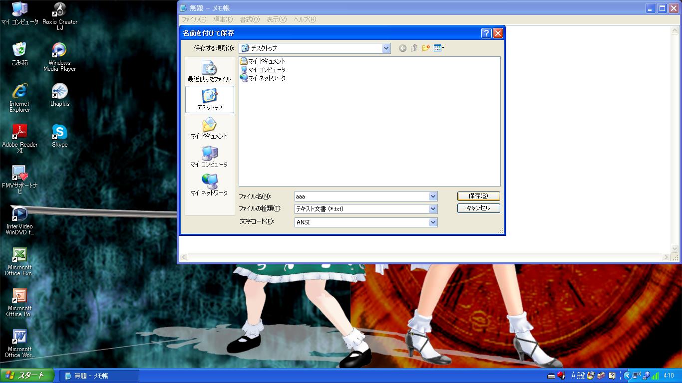
Task: Select the Adobe Reader XI desktop icon
Action: 19,139
